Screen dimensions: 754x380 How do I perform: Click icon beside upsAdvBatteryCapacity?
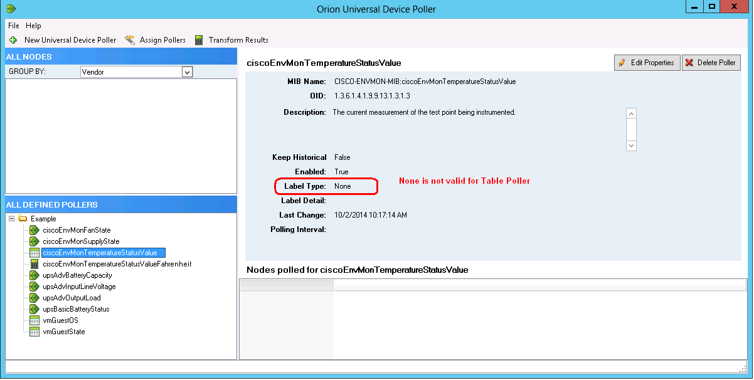point(35,275)
